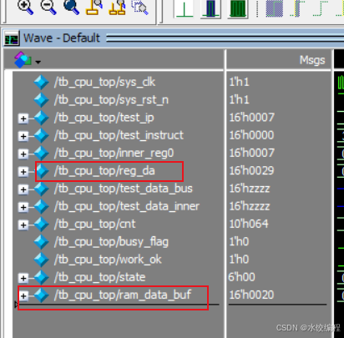
Task: Select the /tb_cpu_top/test_ip signal row
Action: click(104, 118)
